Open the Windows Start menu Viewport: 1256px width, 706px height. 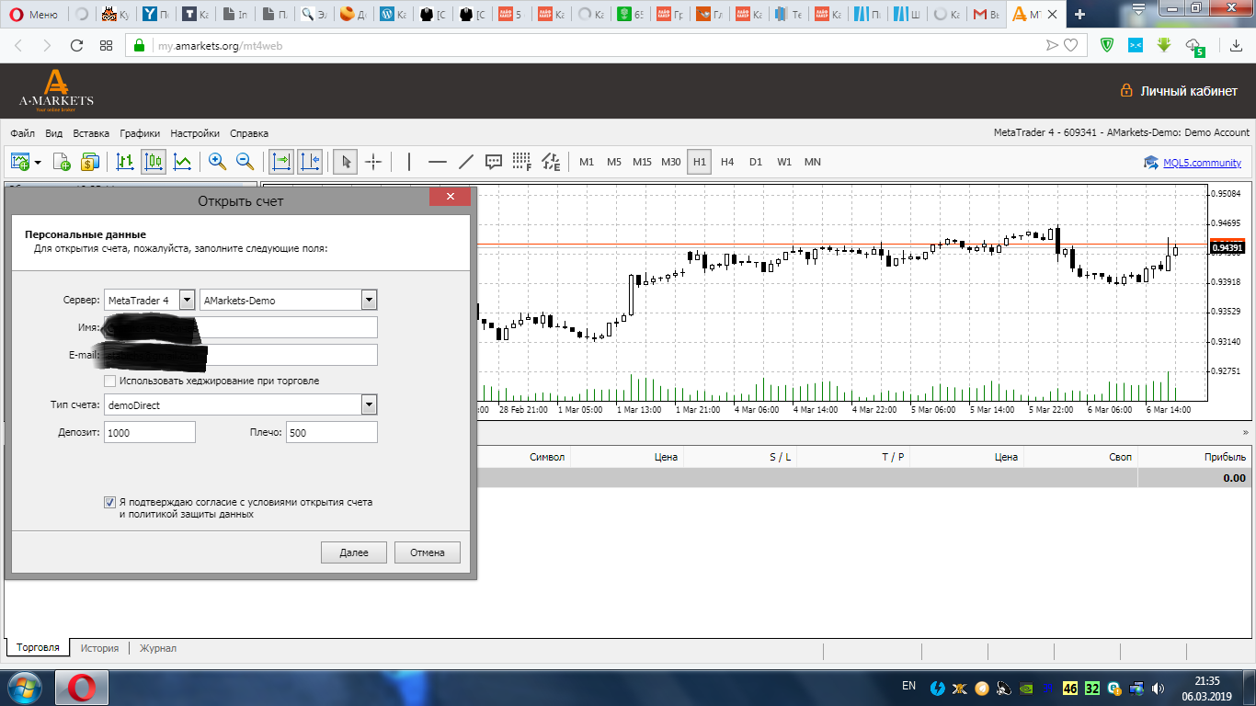(23, 687)
